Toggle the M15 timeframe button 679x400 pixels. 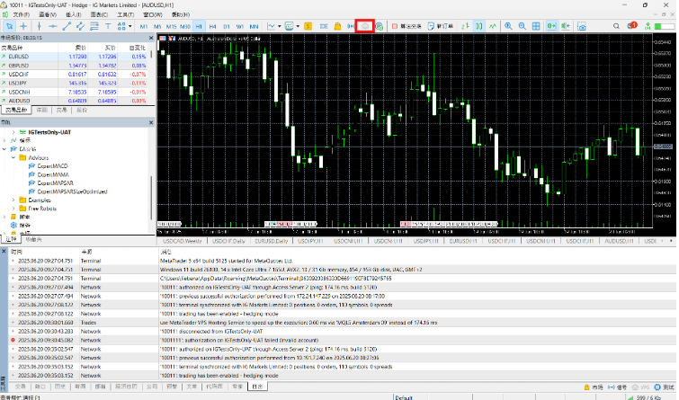170,27
